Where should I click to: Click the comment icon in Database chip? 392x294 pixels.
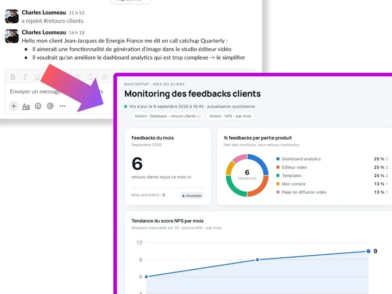[199, 116]
